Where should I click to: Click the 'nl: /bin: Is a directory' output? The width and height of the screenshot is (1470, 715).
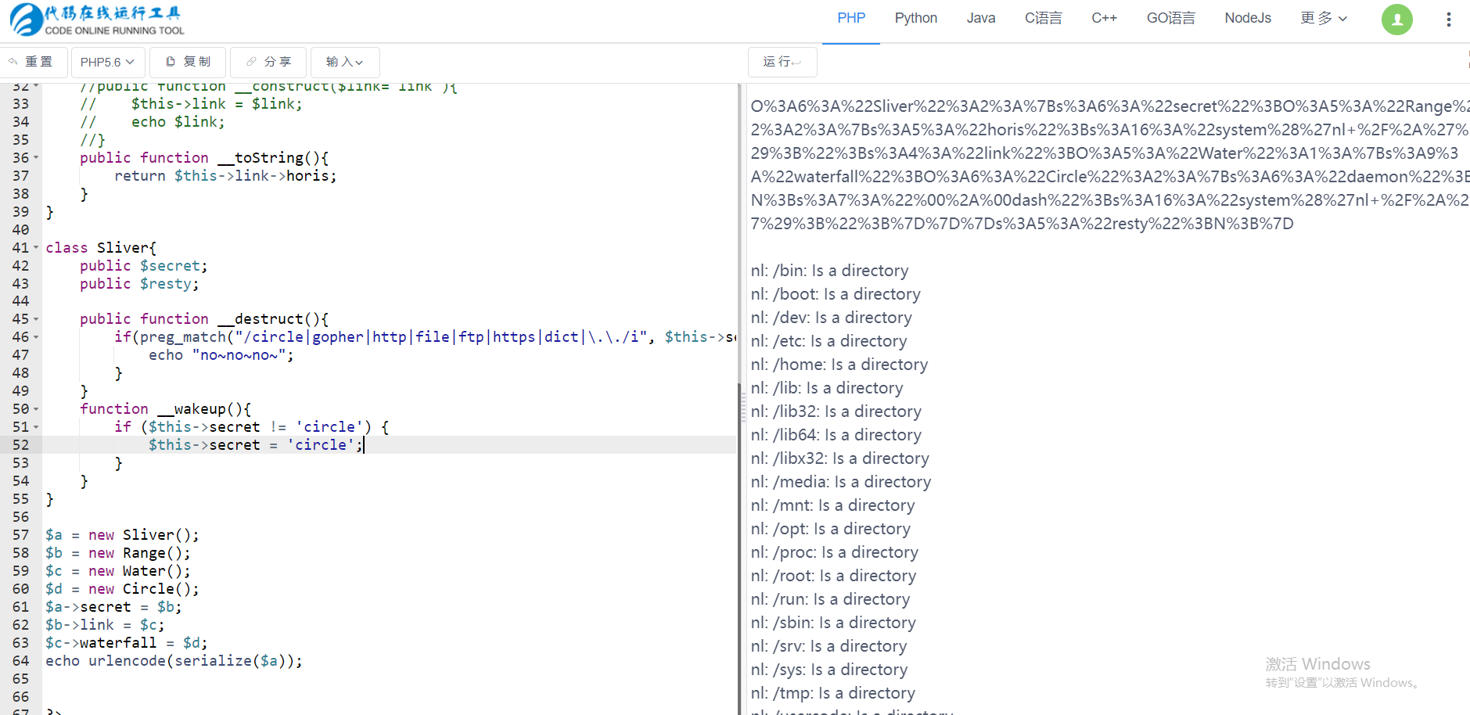point(829,271)
